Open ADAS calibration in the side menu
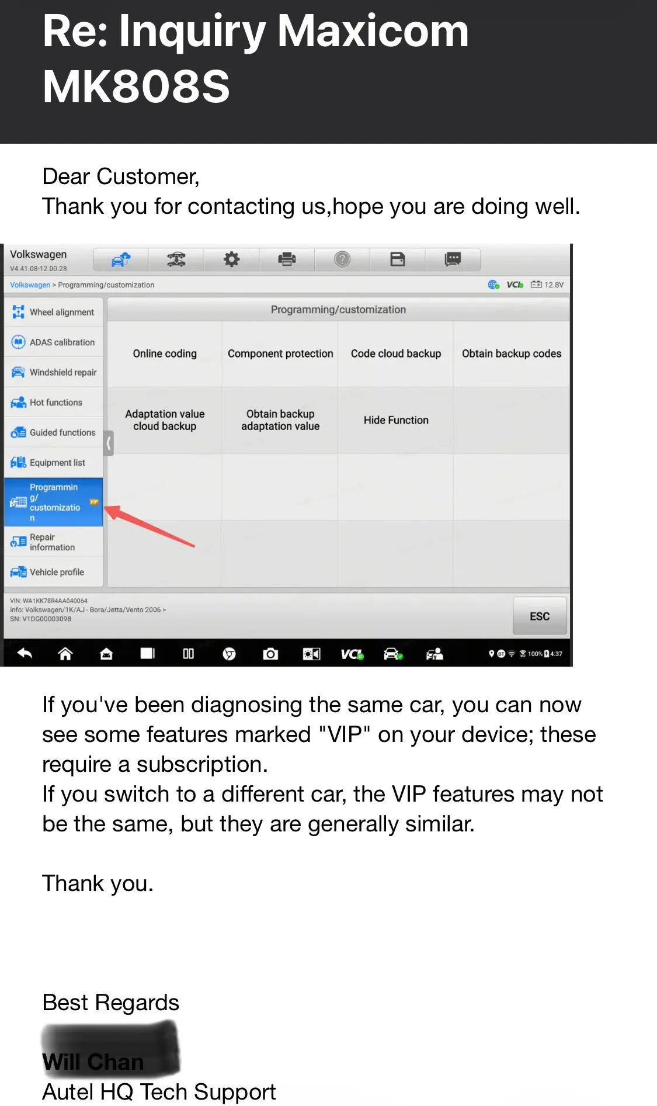Viewport: 657px width, 1106px height. (x=54, y=342)
